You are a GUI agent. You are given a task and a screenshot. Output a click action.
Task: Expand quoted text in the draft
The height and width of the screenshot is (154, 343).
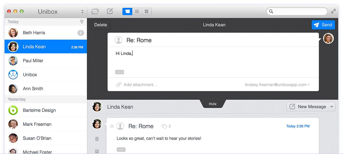pyautogui.click(x=119, y=72)
